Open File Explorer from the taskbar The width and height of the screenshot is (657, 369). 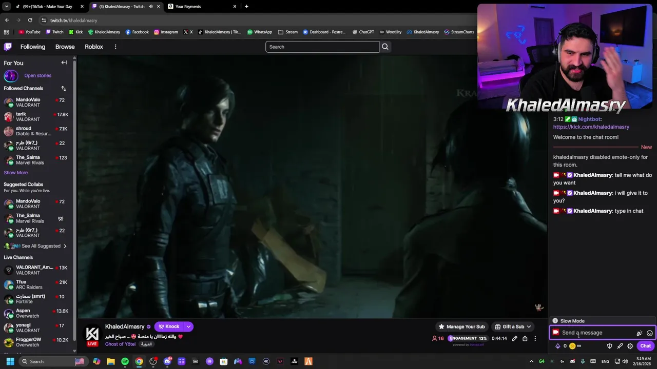[110, 361]
